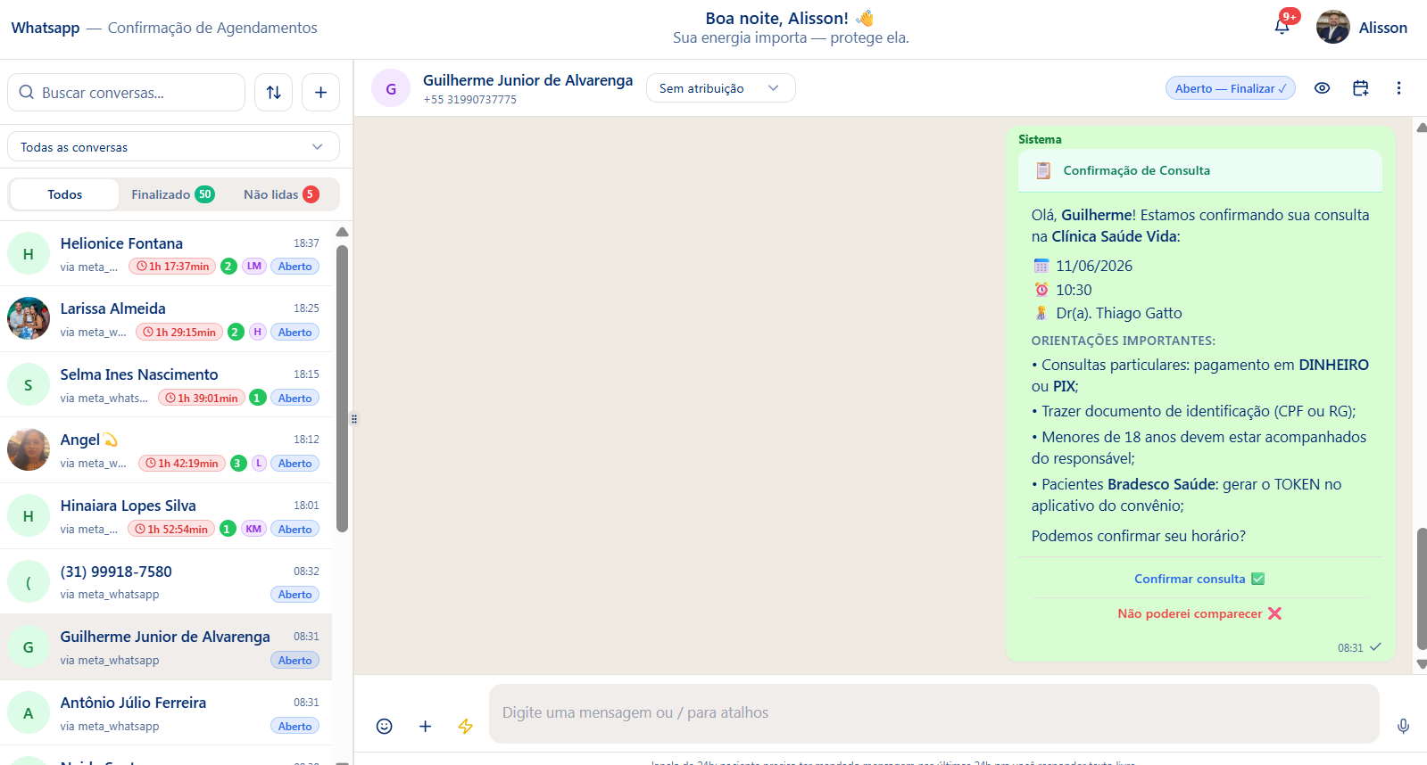Click the Finalizado count badge 50
Screen dimensions: 1427x765
pyautogui.click(x=205, y=194)
